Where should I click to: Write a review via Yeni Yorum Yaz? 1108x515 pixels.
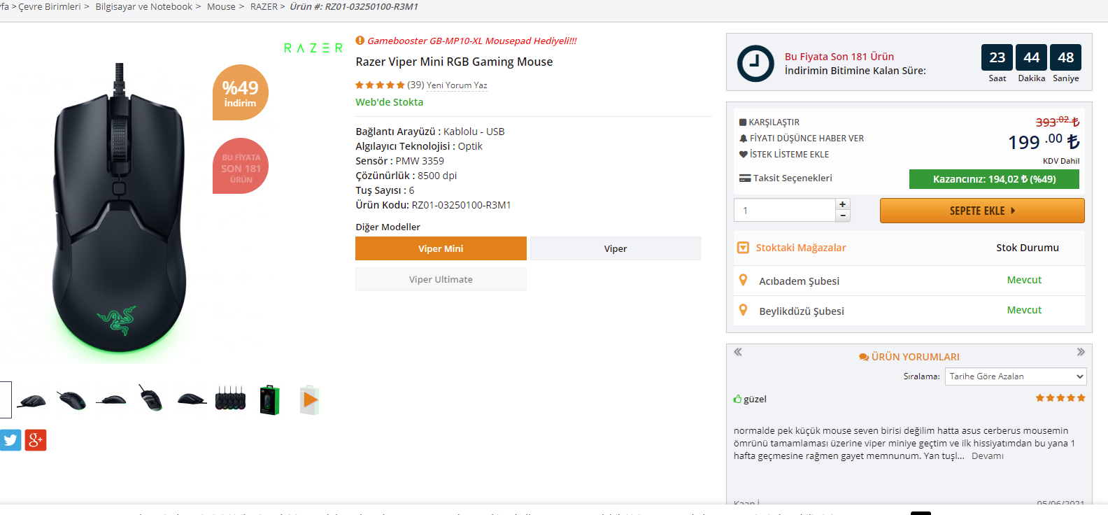click(457, 85)
